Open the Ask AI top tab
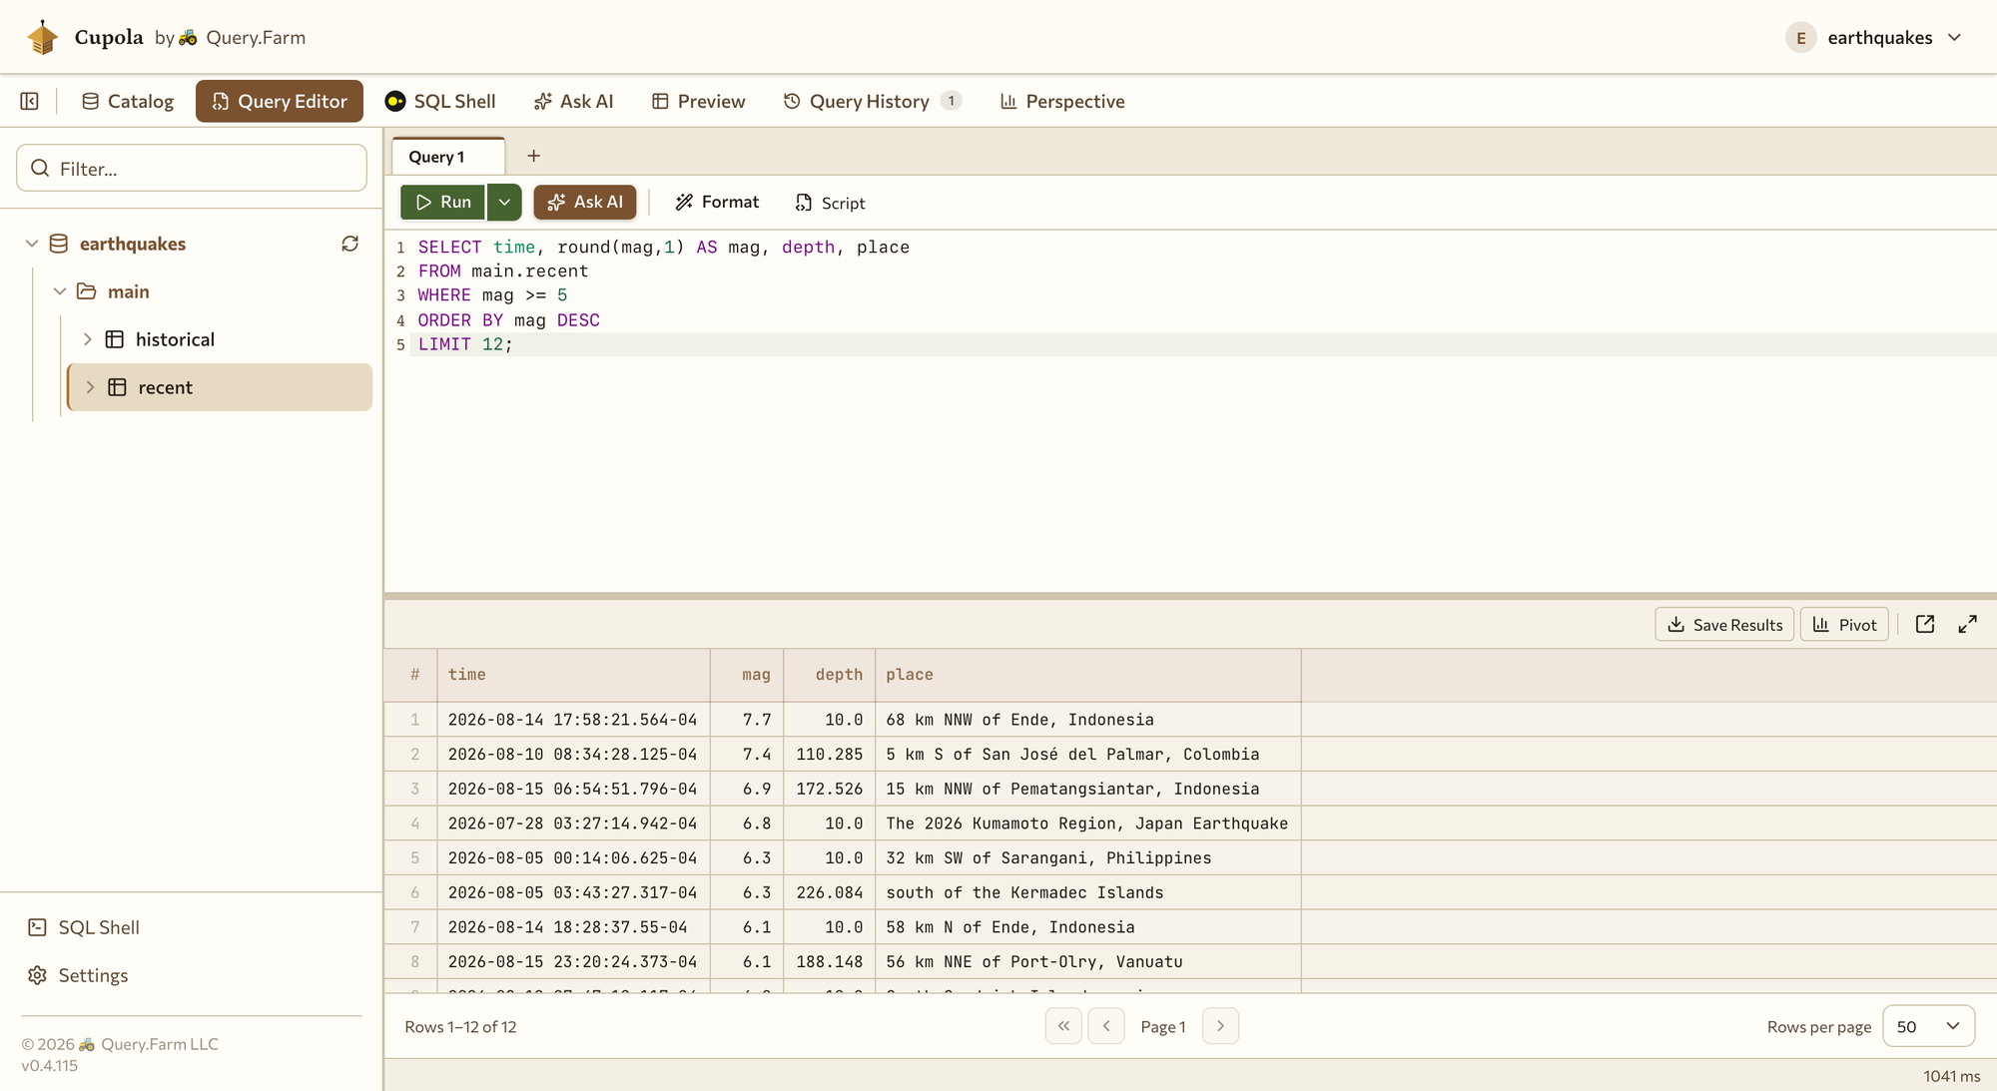 coord(574,101)
